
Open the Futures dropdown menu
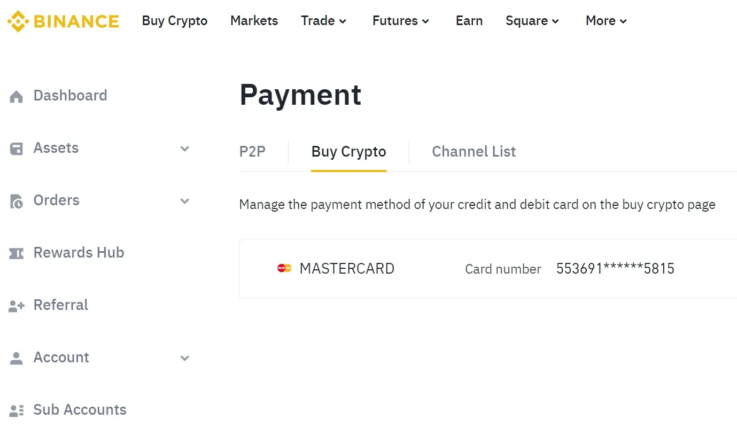401,21
